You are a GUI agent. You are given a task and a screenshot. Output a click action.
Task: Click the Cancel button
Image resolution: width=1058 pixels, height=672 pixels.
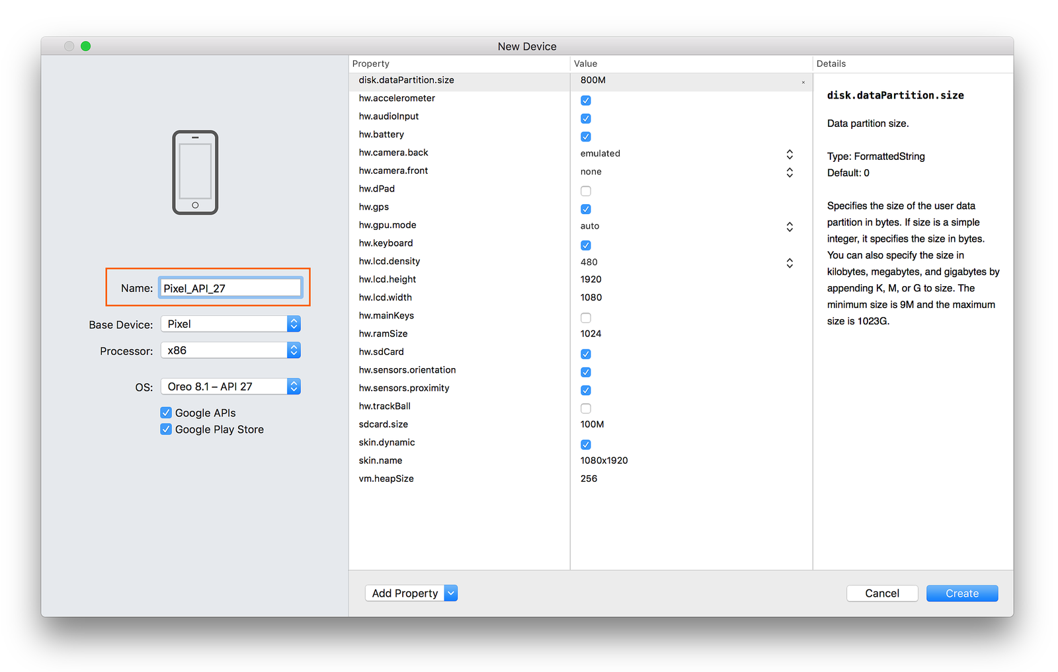pos(881,593)
